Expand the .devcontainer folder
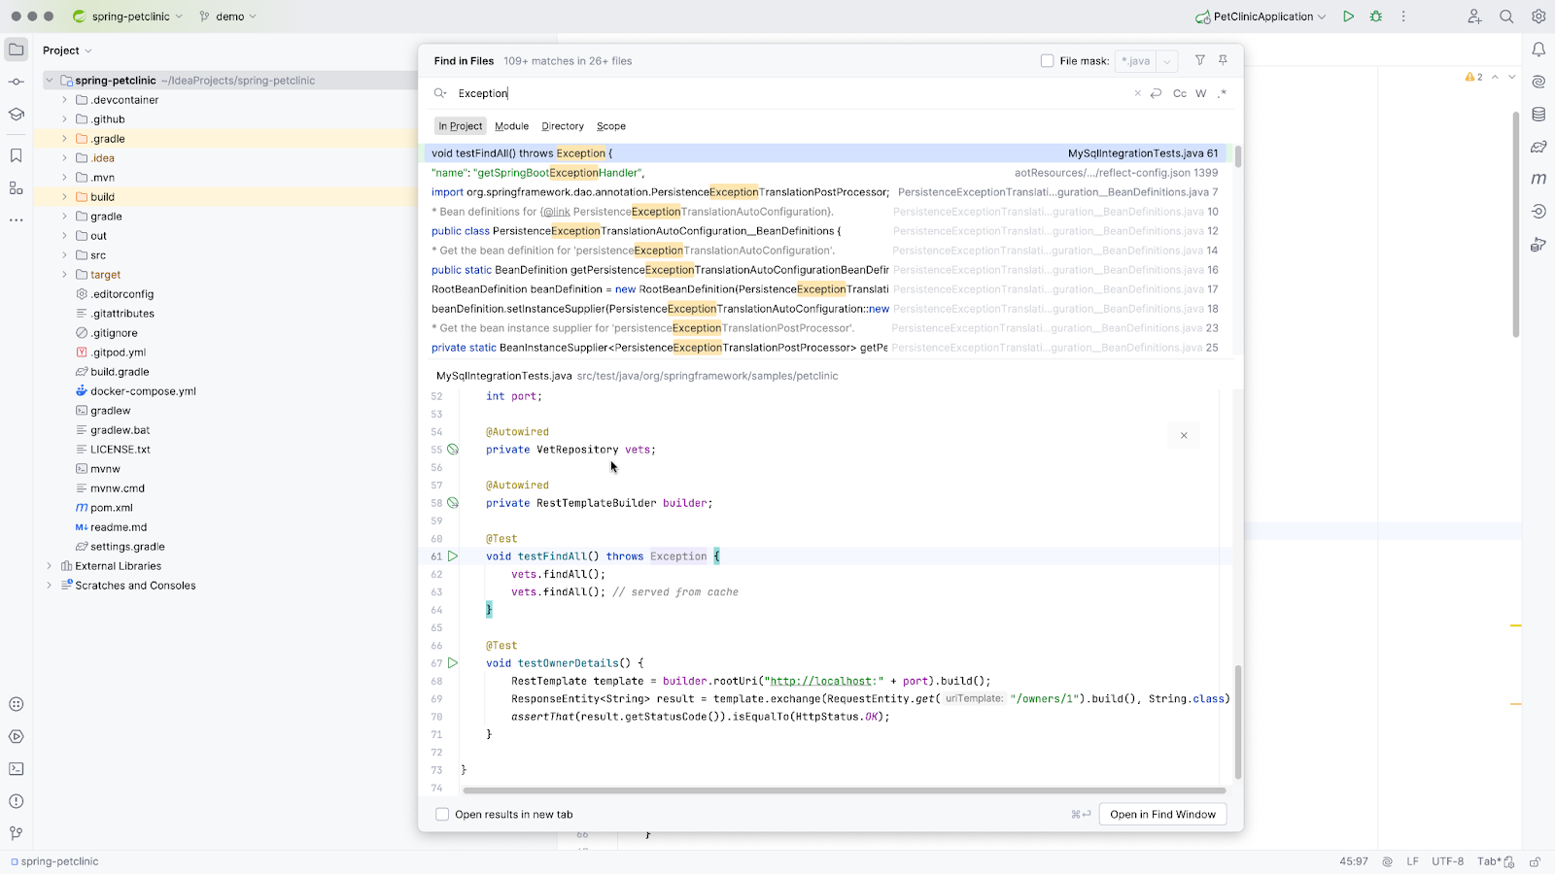Image resolution: width=1555 pixels, height=874 pixels. click(65, 100)
